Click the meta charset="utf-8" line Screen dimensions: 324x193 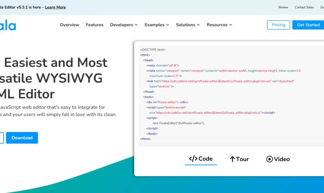click(x=163, y=66)
